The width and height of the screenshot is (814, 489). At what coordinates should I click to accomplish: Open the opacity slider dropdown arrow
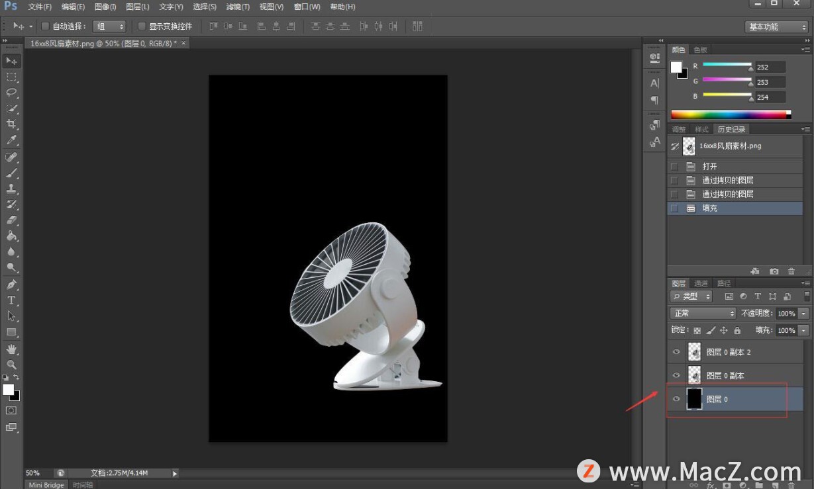(x=804, y=314)
